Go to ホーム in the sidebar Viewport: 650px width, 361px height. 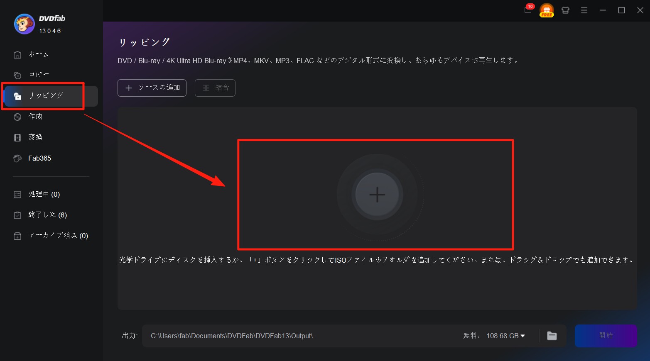pyautogui.click(x=38, y=54)
